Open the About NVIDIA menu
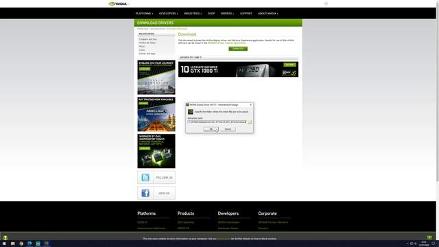The height and width of the screenshot is (247, 439). click(268, 14)
